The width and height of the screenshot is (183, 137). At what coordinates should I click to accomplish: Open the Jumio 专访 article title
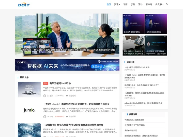click(76, 104)
